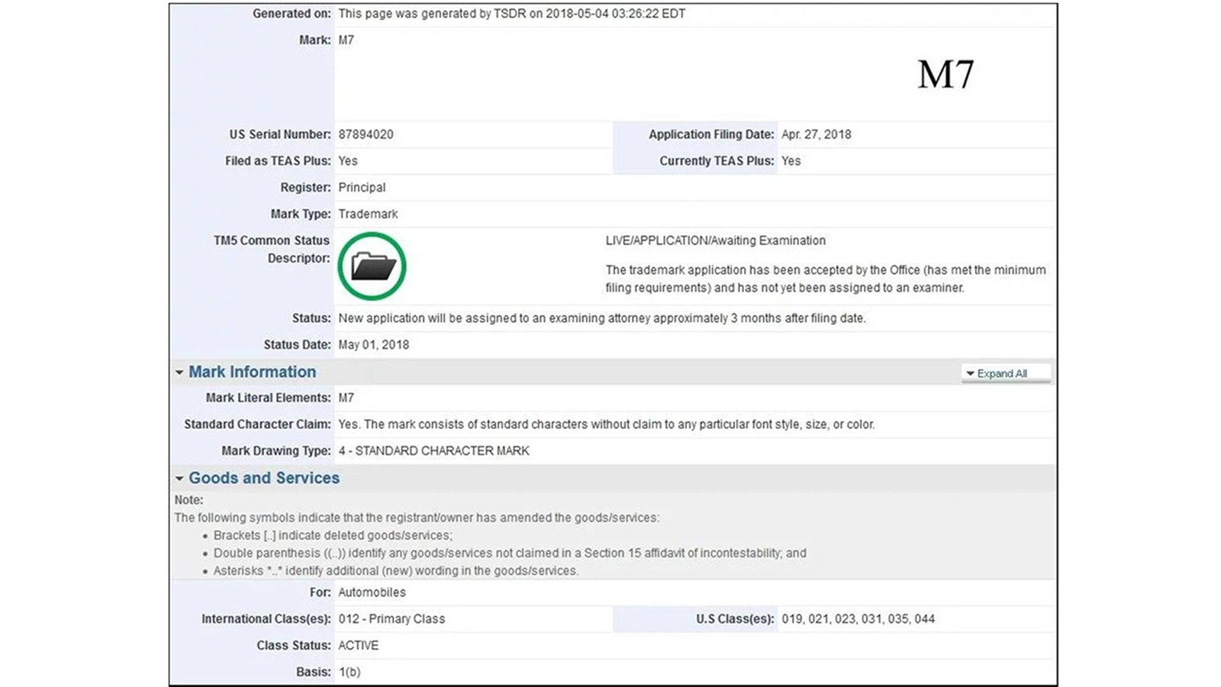Open the Goods and Services heading
Image resolution: width=1221 pixels, height=687 pixels.
(x=264, y=478)
